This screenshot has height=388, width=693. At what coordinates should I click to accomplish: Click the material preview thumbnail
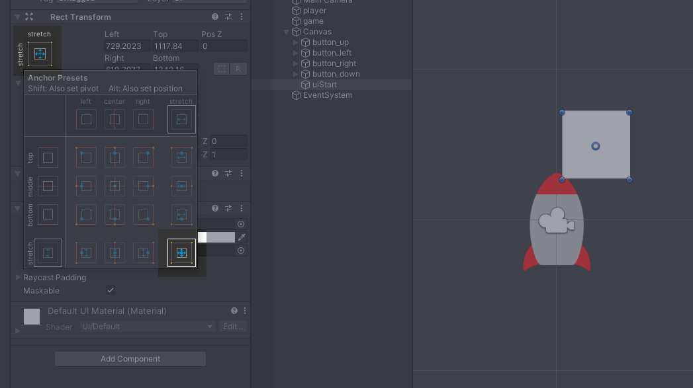31,317
